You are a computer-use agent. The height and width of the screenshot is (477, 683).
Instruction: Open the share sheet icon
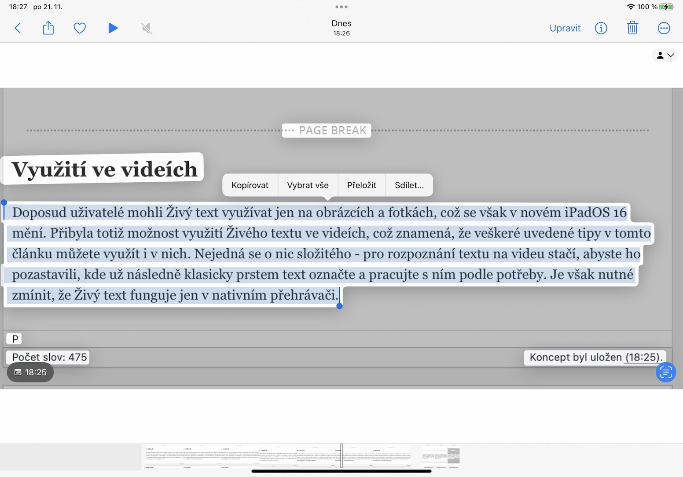48,28
